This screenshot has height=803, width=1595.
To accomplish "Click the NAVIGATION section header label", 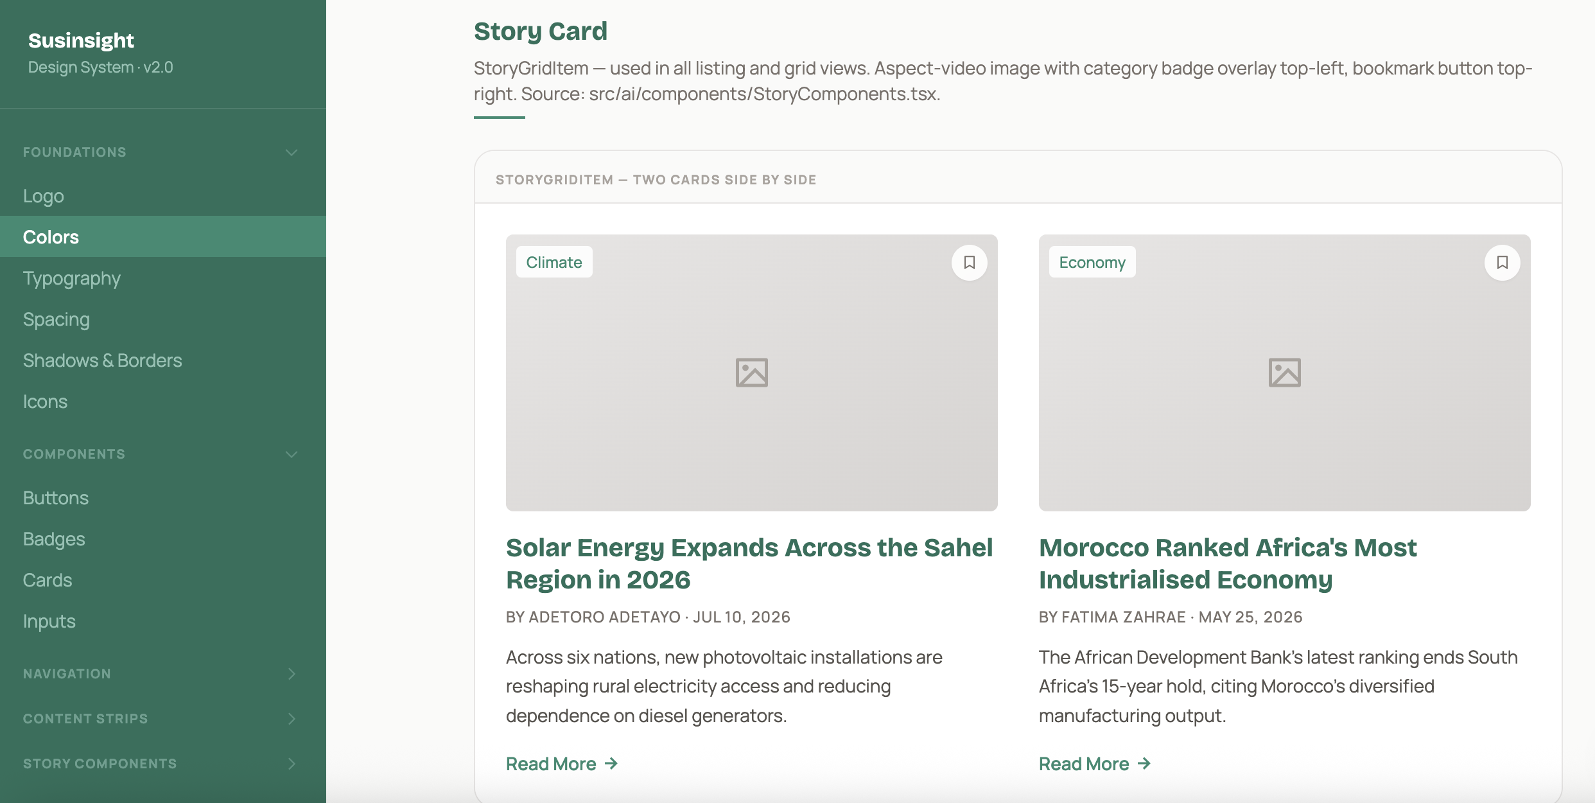I will click(x=67, y=674).
